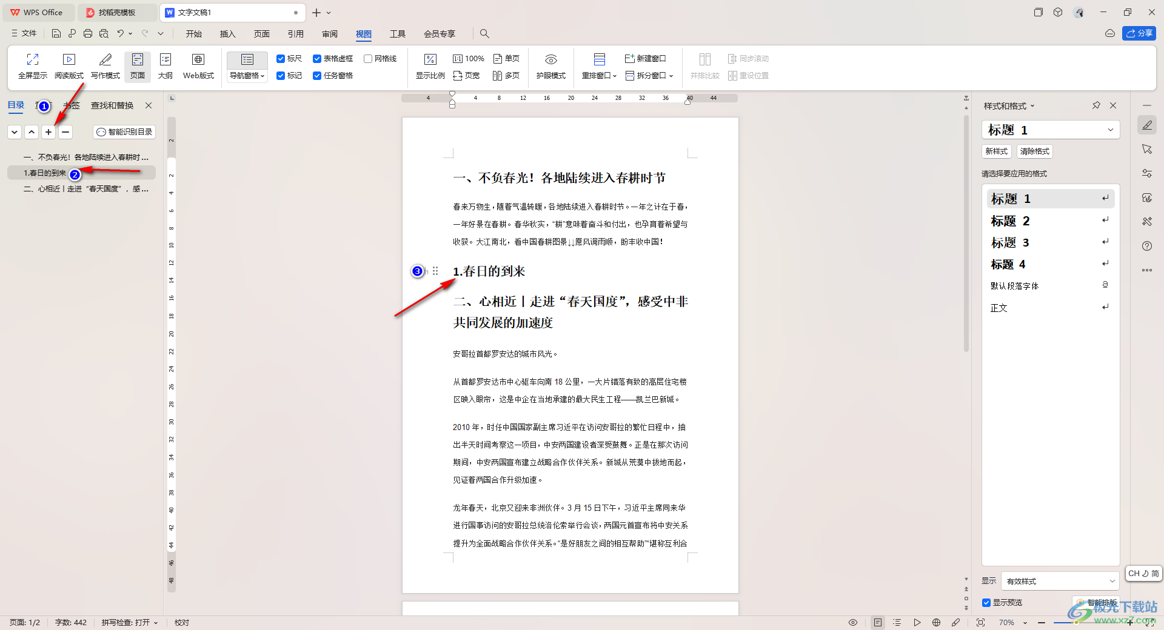Viewport: 1164px width, 630px height.
Task: Demote heading level with minus button
Action: click(65, 132)
